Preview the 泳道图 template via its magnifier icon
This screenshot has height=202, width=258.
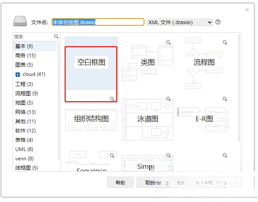(x=168, y=99)
